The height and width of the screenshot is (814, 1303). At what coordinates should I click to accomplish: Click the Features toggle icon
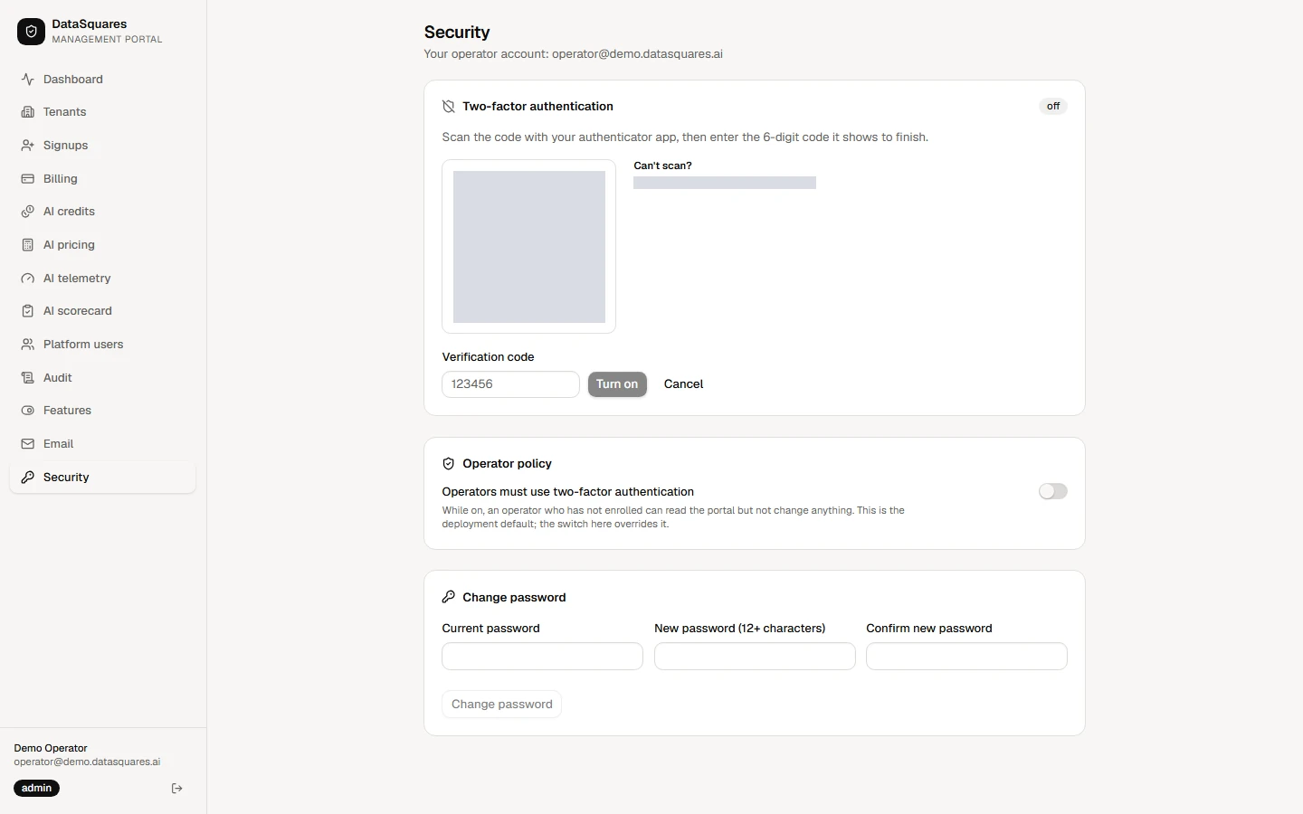28,411
